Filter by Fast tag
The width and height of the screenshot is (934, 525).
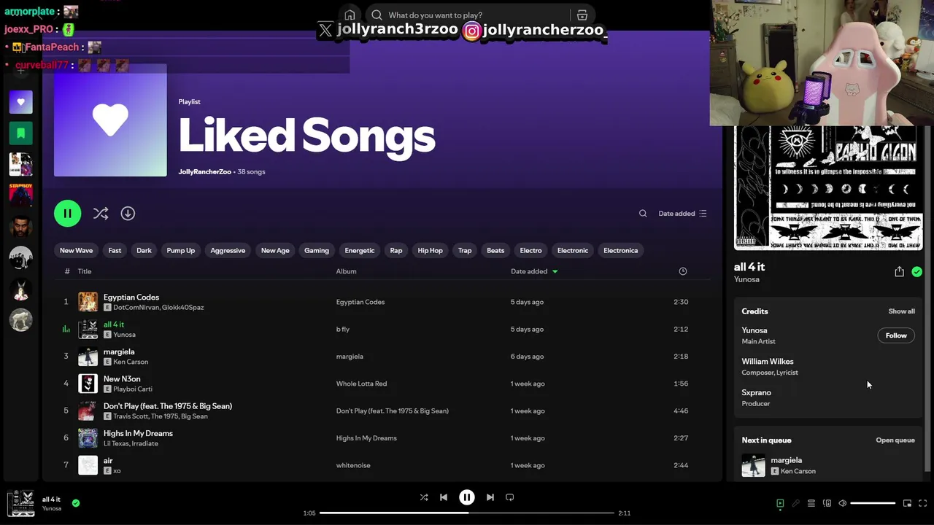115,250
